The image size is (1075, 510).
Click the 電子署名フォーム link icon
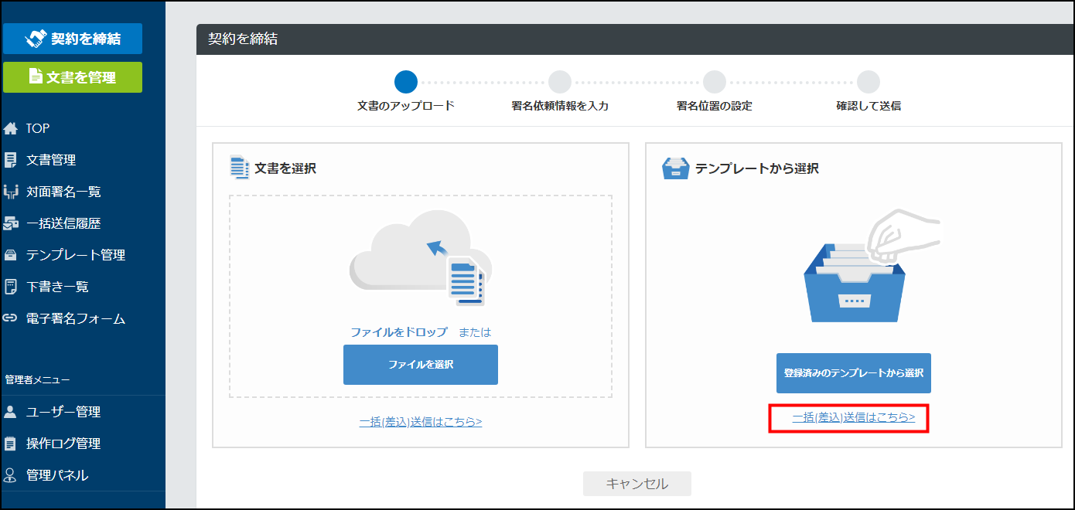click(11, 318)
